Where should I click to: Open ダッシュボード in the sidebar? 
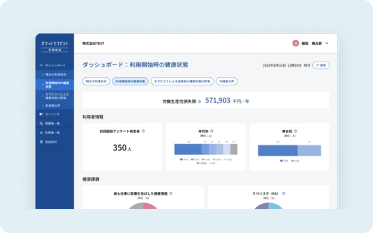pos(54,65)
